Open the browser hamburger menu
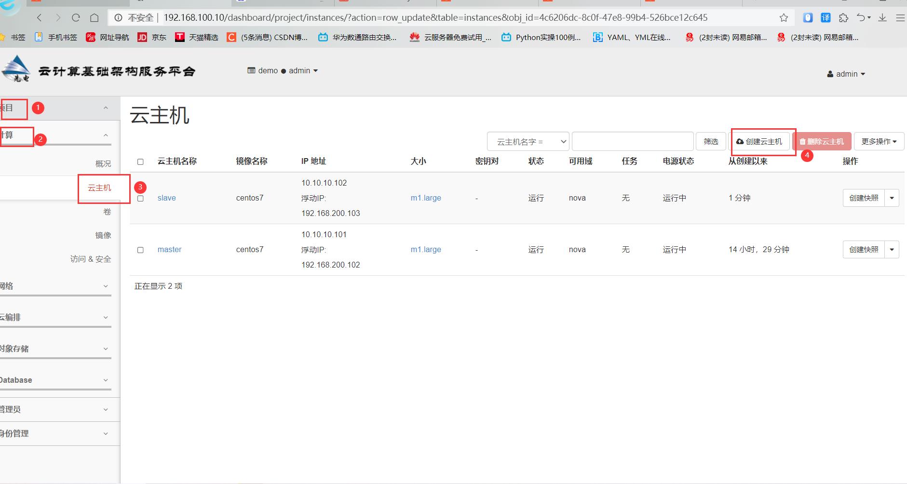Image resolution: width=907 pixels, height=484 pixels. point(900,18)
